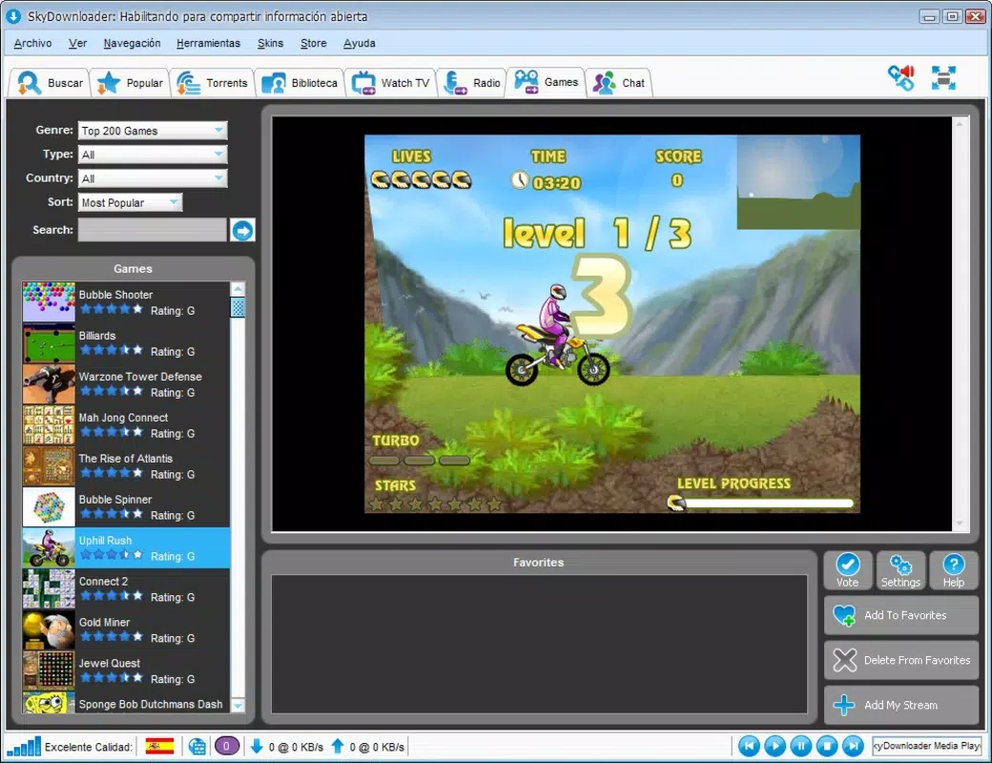
Task: Open the Skins menu
Action: [x=270, y=43]
